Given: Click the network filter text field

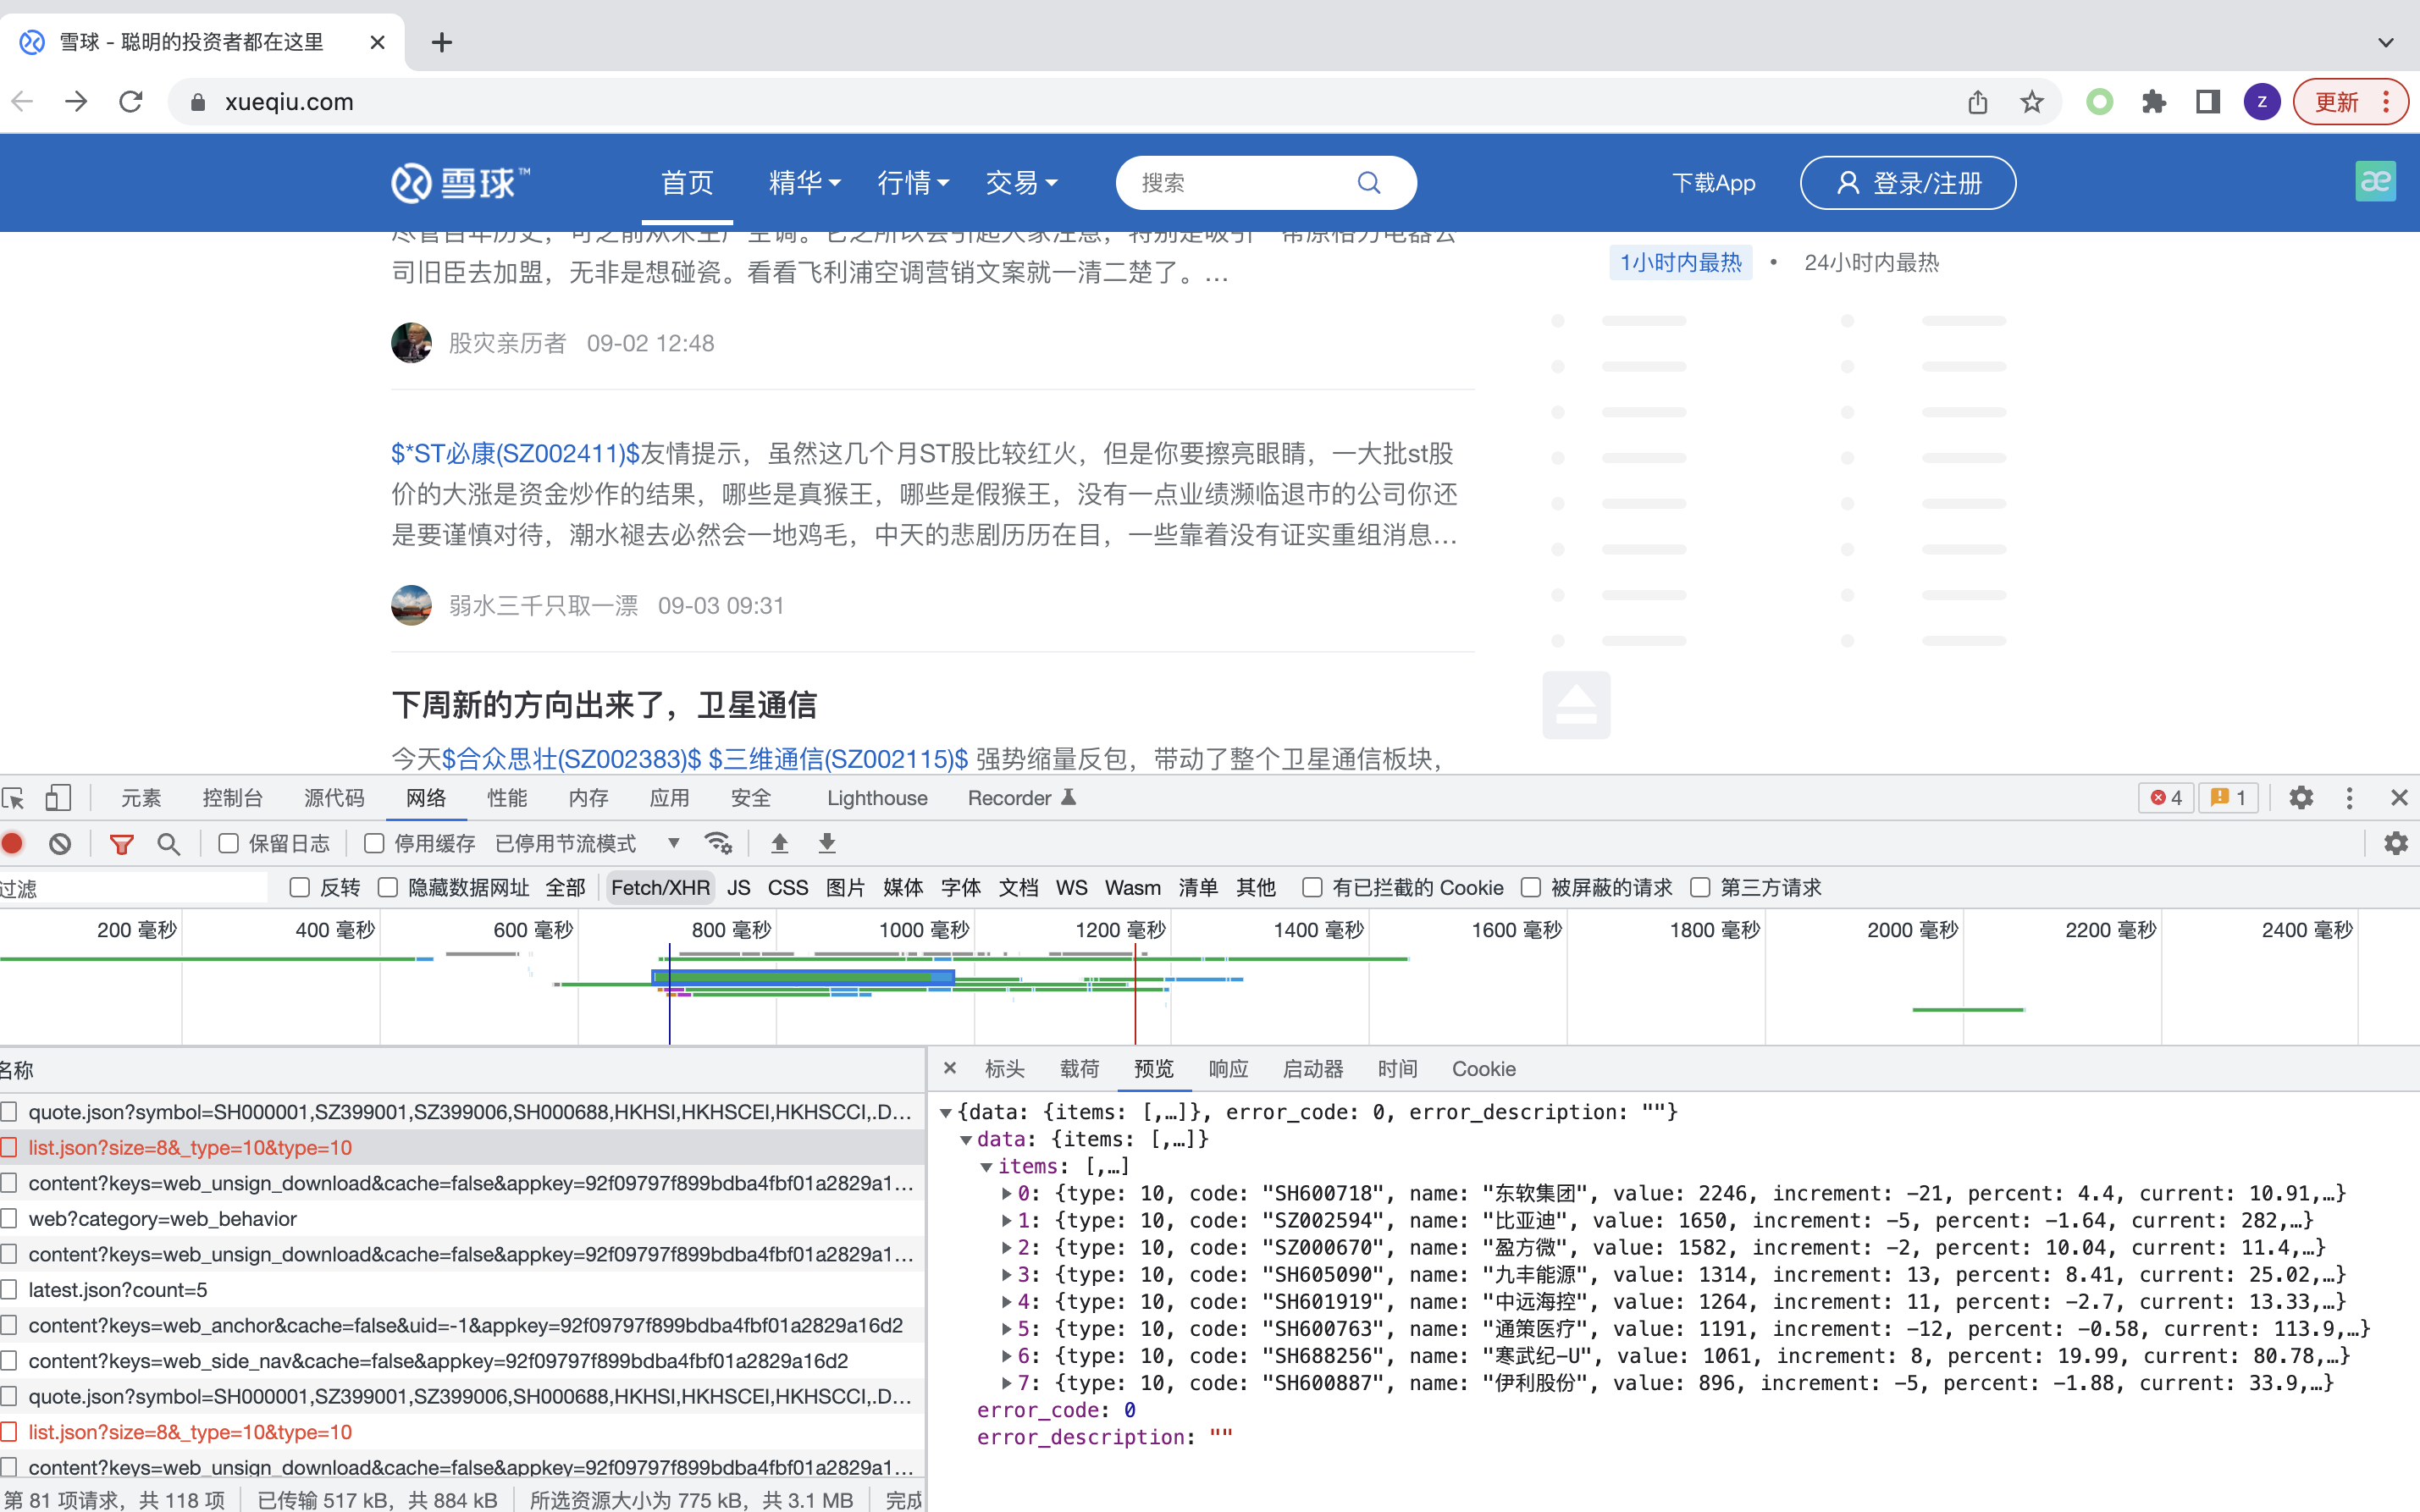Looking at the screenshot, I should (x=133, y=888).
